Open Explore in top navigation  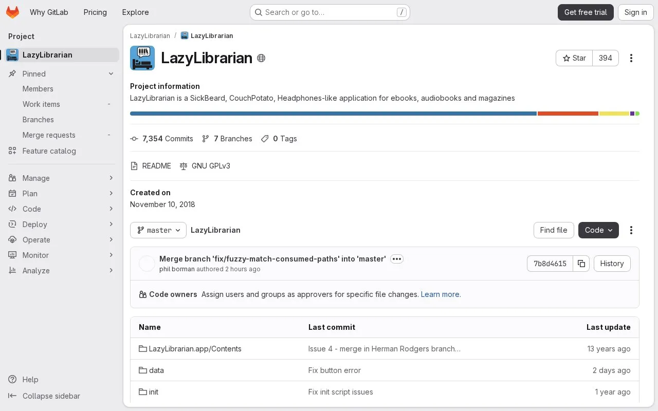pos(135,12)
